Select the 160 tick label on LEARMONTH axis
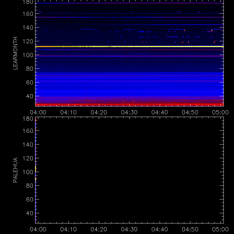The image size is (234, 234). (x=28, y=14)
